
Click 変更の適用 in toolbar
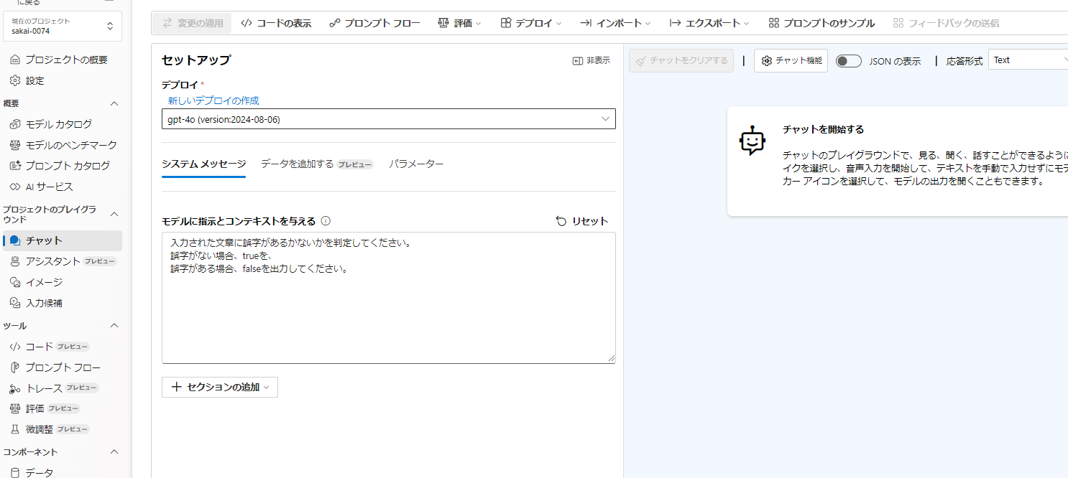click(193, 23)
